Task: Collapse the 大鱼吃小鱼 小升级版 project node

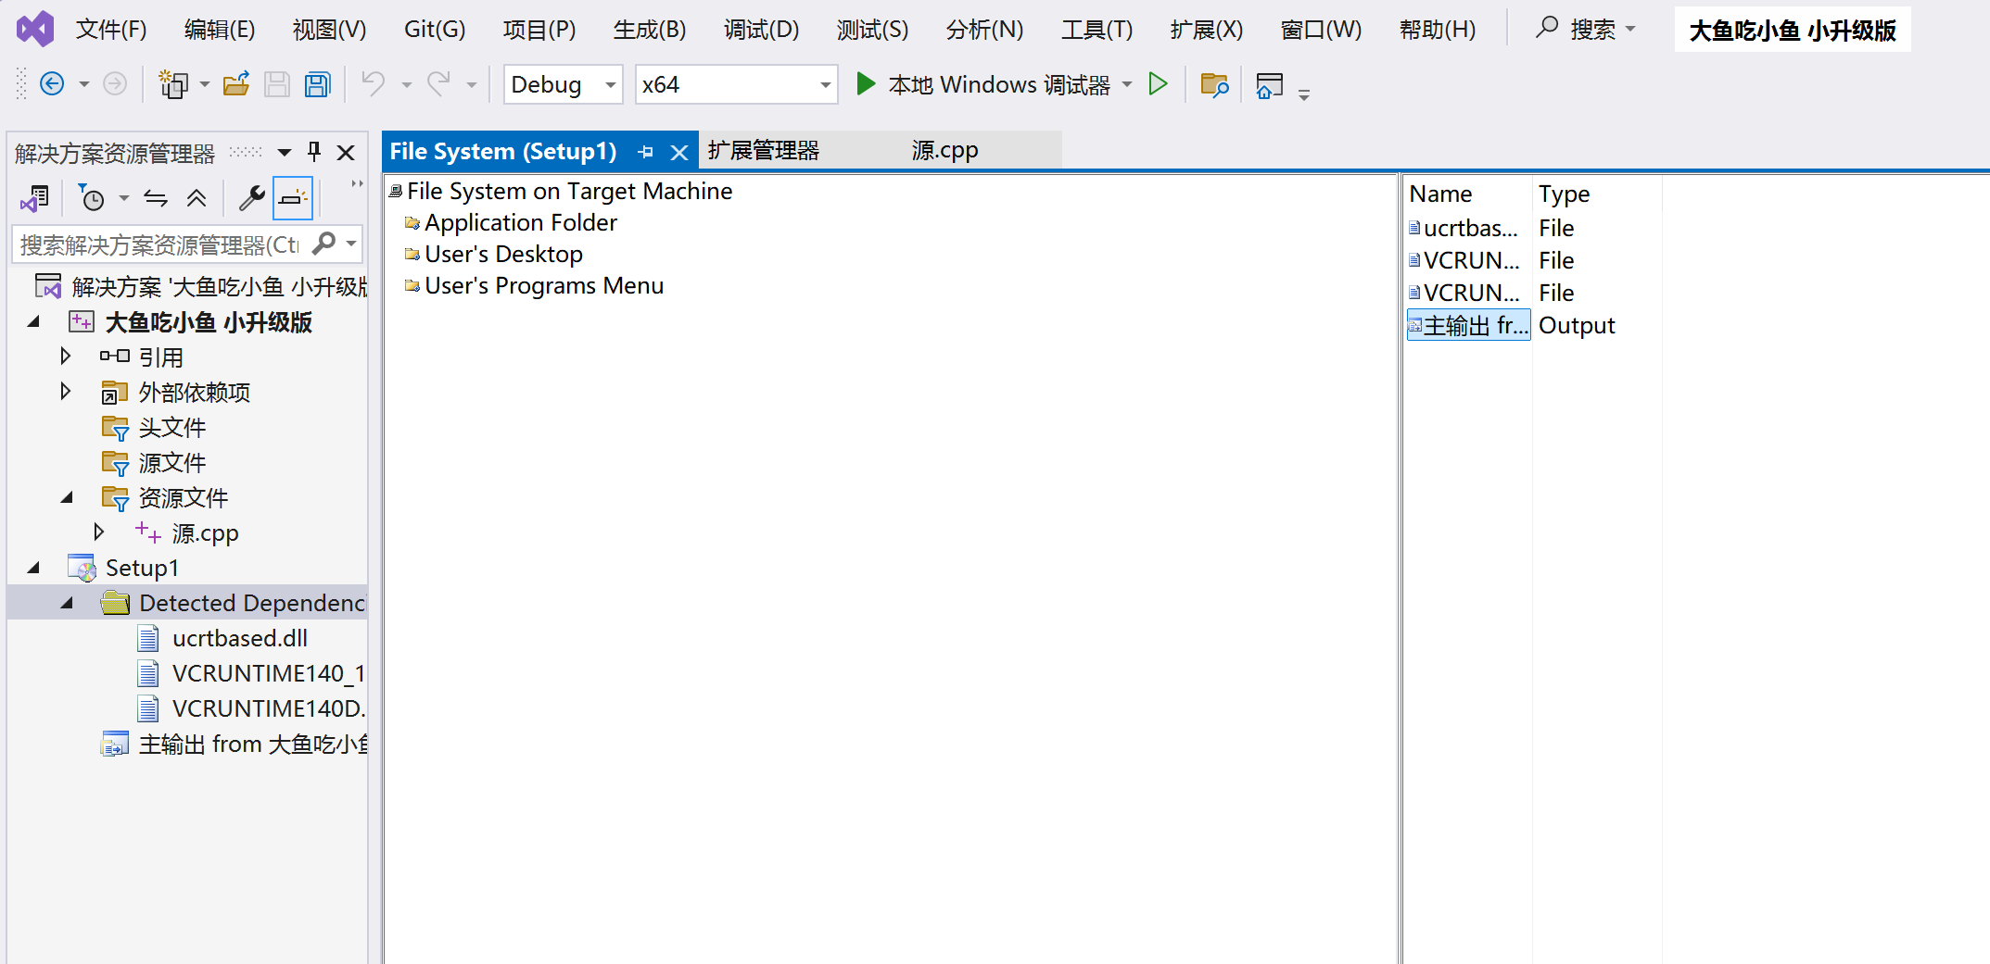Action: (x=33, y=321)
